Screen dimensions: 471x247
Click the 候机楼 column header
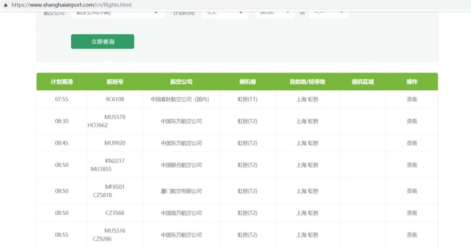tap(248, 82)
